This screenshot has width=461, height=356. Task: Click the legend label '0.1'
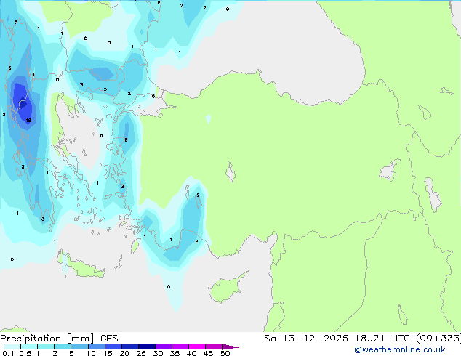pyautogui.click(x=7, y=353)
